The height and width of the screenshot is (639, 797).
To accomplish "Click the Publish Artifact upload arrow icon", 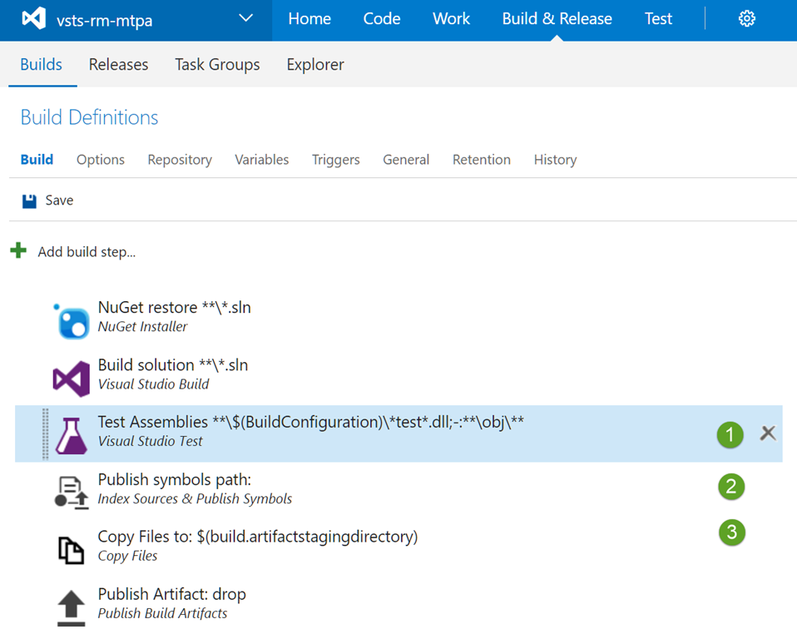I will [x=72, y=607].
